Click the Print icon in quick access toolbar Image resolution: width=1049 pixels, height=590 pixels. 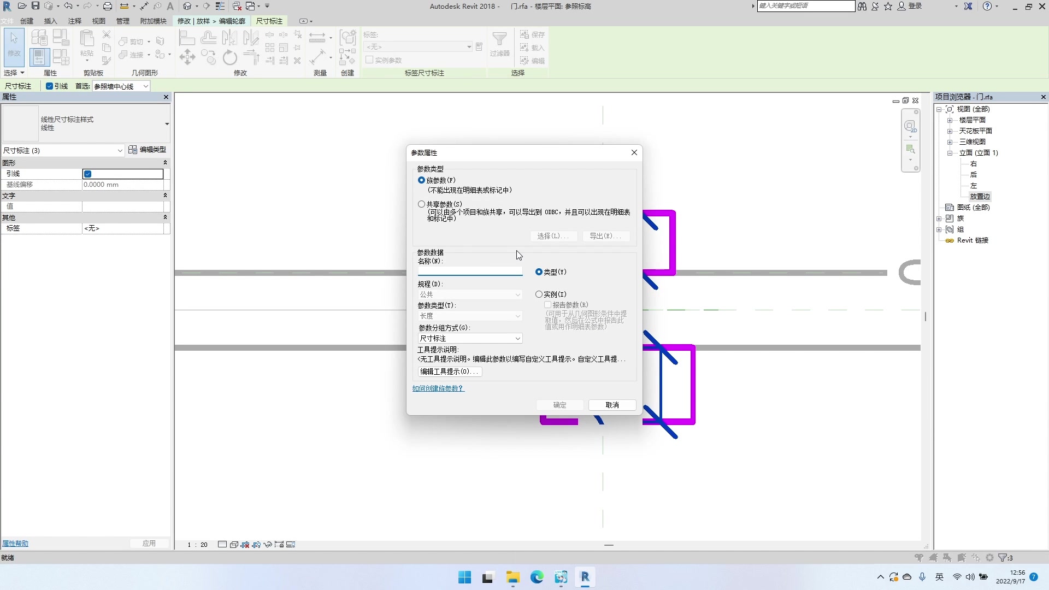[x=108, y=6]
